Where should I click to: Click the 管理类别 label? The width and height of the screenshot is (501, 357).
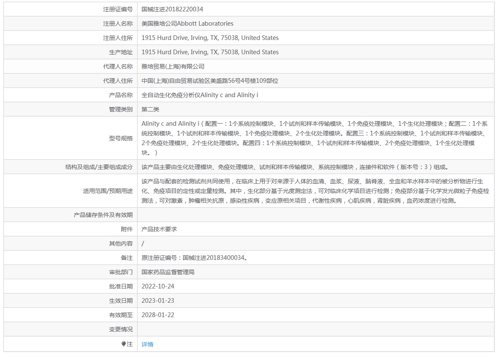(x=121, y=109)
